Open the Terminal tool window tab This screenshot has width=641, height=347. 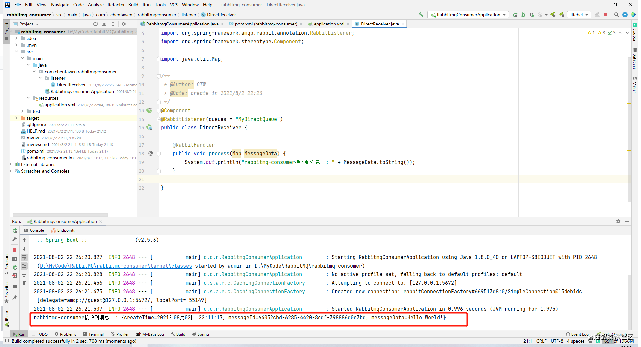tap(93, 334)
